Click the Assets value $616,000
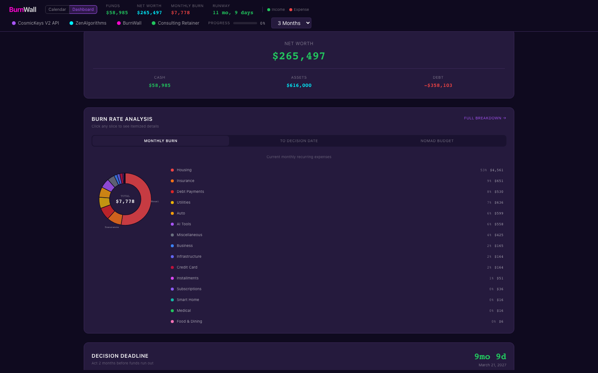 pos(299,85)
